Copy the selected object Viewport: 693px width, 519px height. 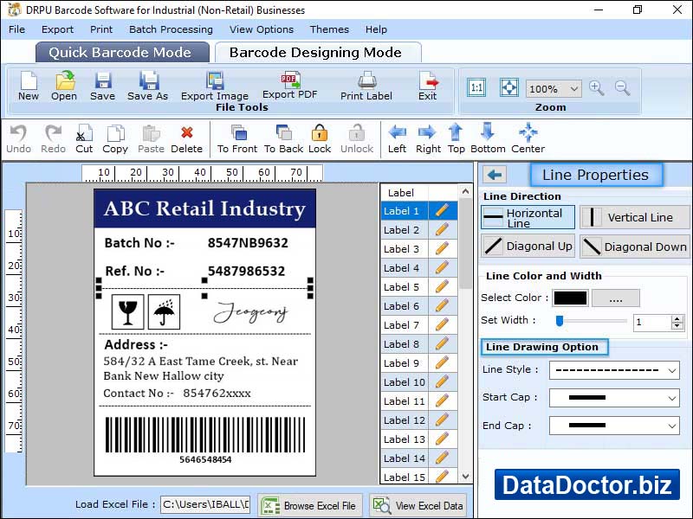click(x=115, y=138)
